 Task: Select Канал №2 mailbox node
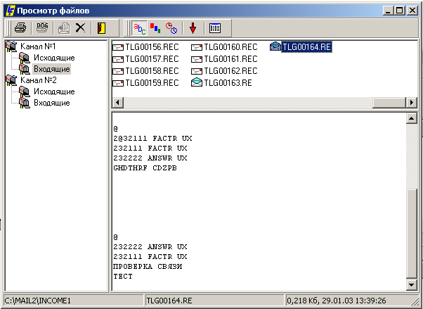point(39,80)
